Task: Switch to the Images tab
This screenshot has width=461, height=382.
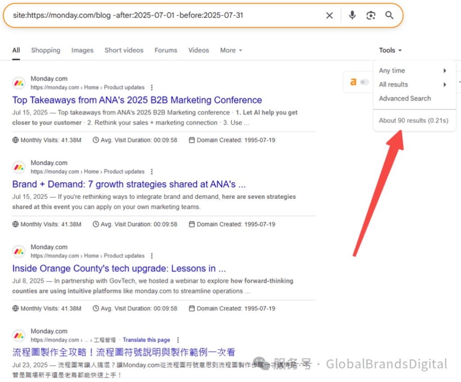Action: pyautogui.click(x=82, y=50)
